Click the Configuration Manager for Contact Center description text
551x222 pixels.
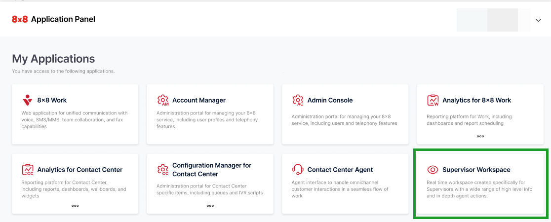pyautogui.click(x=209, y=189)
